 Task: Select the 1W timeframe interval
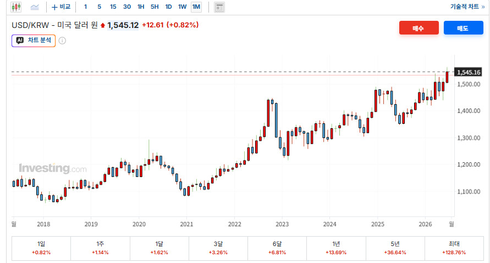182,7
